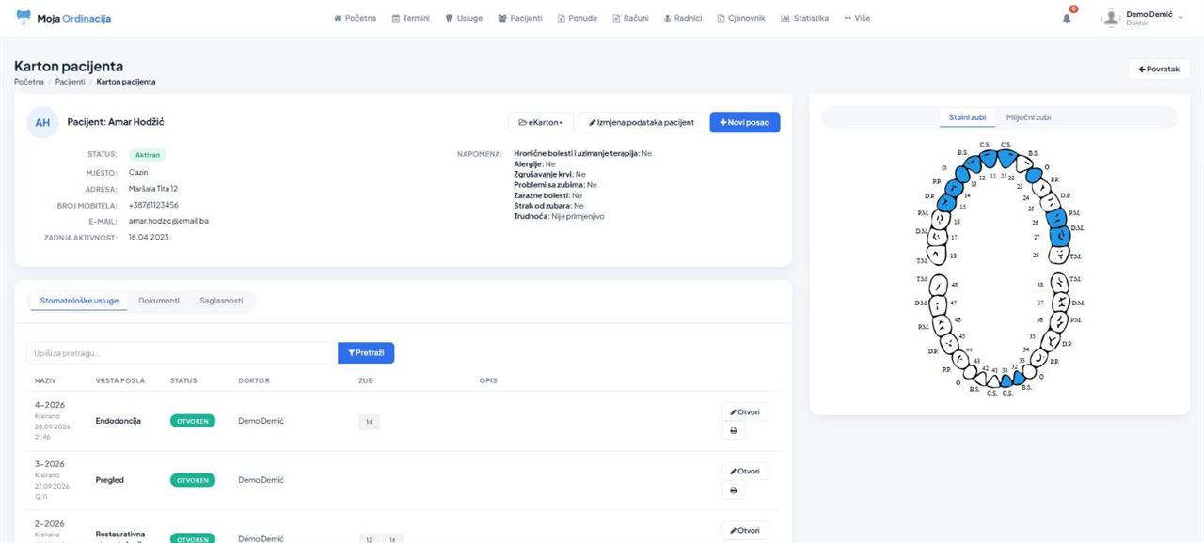
Task: Select tooth 48 on the dental chart
Action: pyautogui.click(x=939, y=283)
